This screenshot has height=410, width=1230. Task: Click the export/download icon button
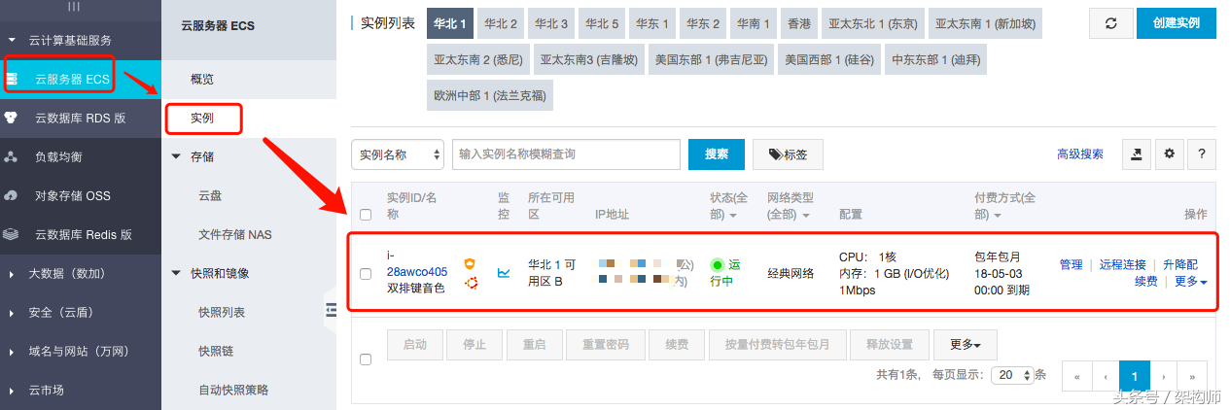point(1136,154)
